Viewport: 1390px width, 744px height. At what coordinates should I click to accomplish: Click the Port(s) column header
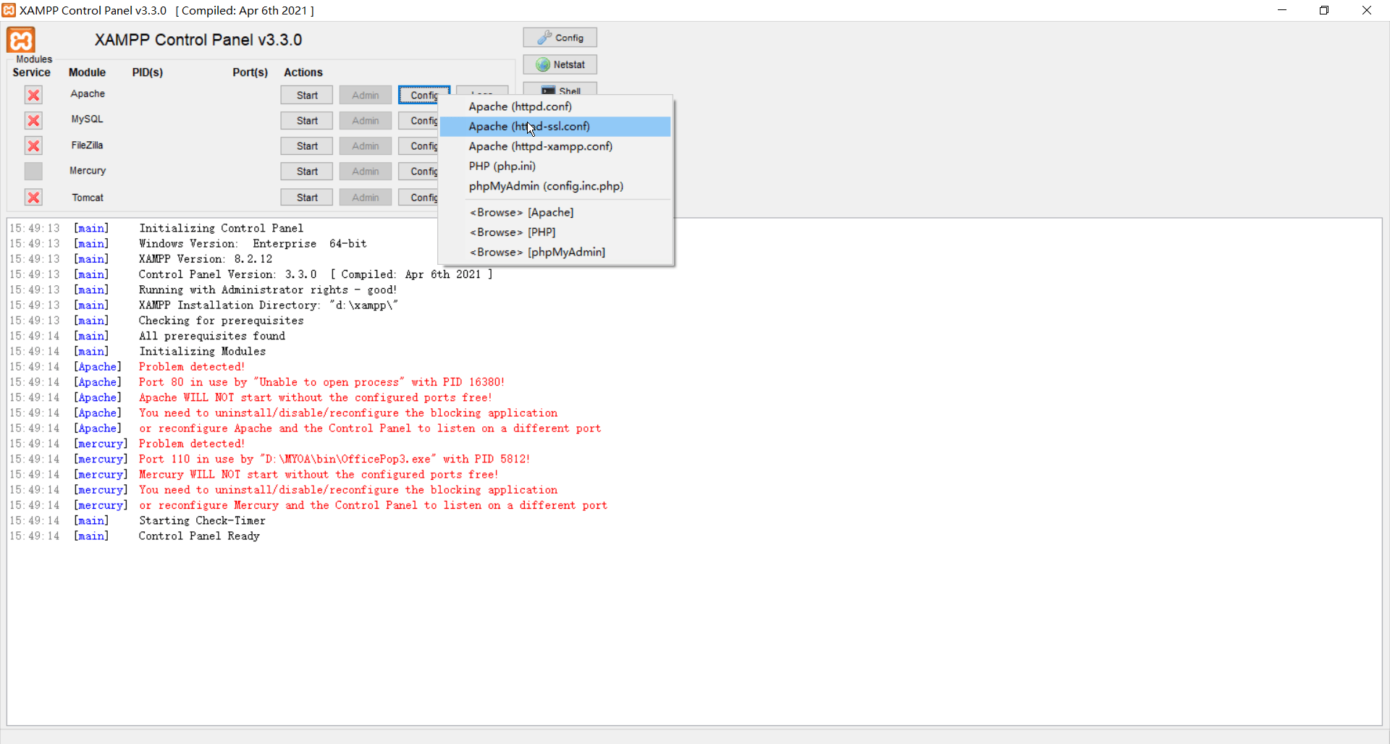tap(250, 72)
